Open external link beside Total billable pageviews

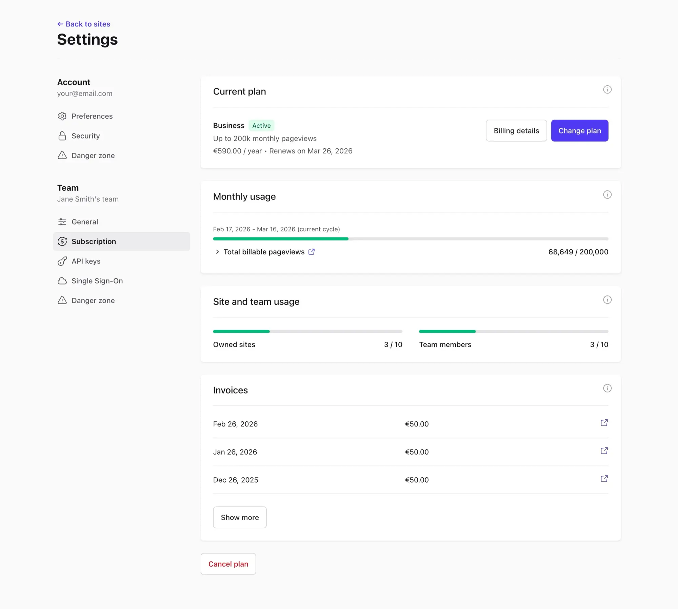pyautogui.click(x=312, y=252)
